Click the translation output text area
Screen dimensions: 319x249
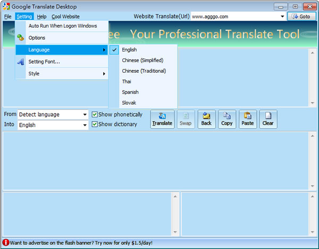tap(156, 160)
